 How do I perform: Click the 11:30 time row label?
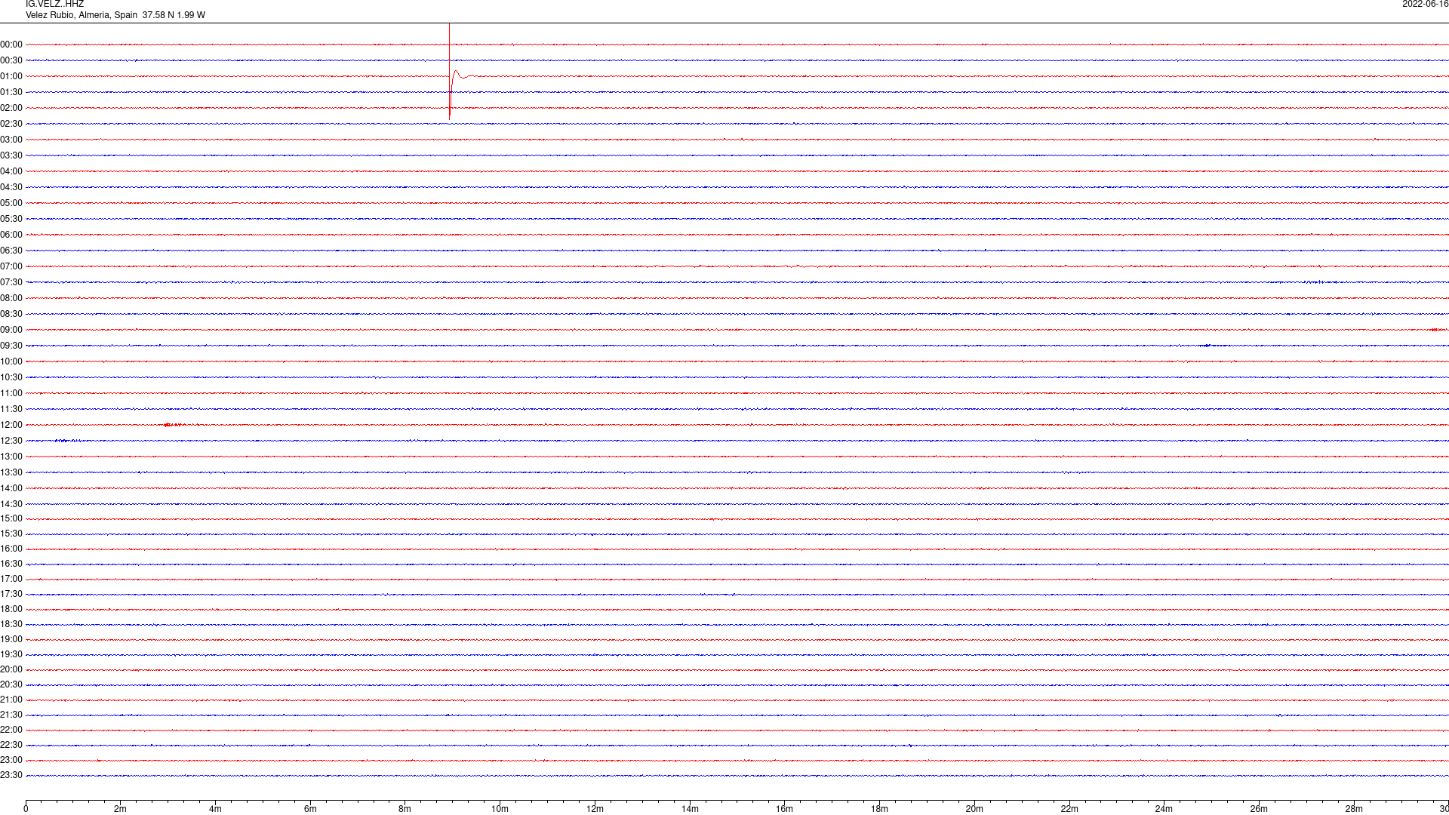click(x=11, y=409)
